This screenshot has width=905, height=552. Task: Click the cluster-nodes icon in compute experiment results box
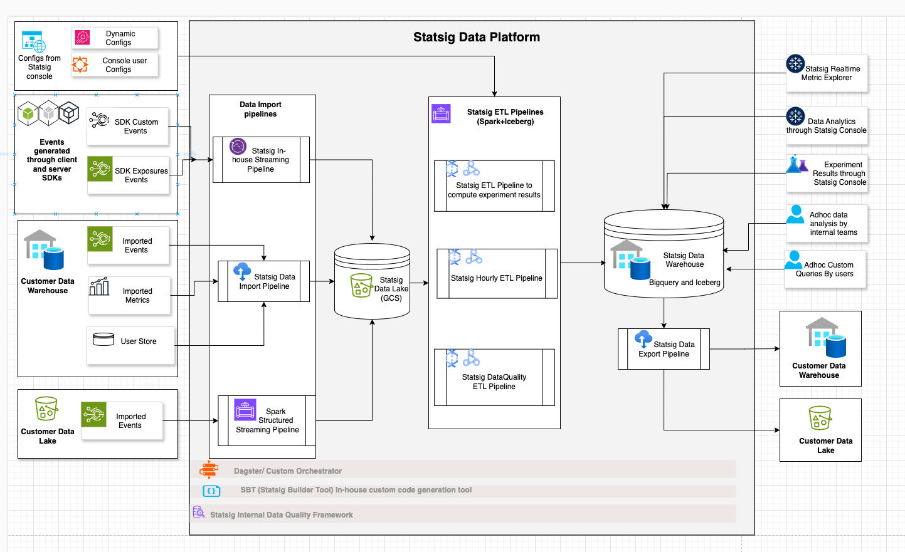[x=471, y=169]
